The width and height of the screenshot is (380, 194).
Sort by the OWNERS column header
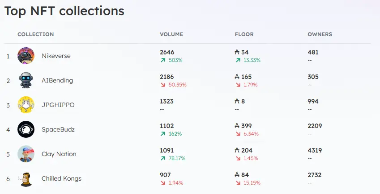tap(320, 34)
